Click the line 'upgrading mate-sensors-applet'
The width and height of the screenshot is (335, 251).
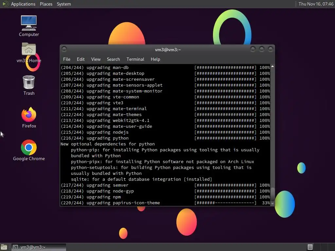(165, 85)
